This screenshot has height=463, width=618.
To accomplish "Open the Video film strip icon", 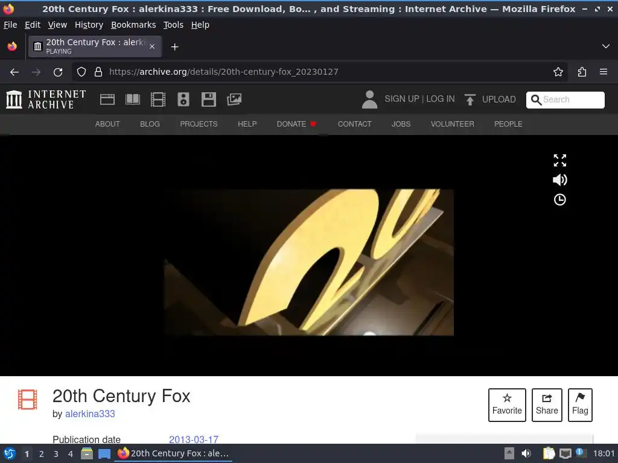I will [x=158, y=99].
